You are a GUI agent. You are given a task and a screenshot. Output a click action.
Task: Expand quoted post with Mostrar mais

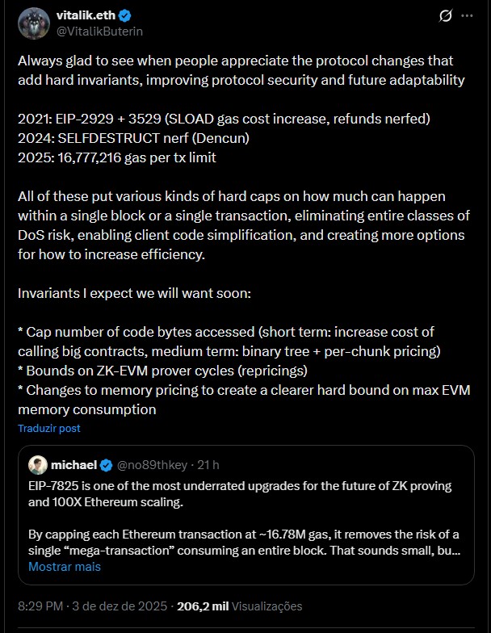click(x=65, y=567)
